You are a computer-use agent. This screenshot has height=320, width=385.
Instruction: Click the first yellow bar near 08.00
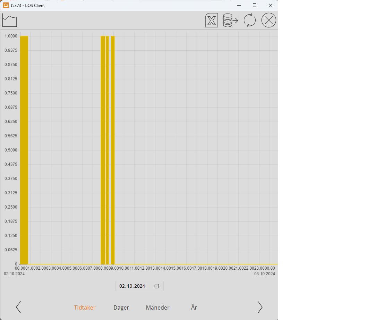click(103, 149)
